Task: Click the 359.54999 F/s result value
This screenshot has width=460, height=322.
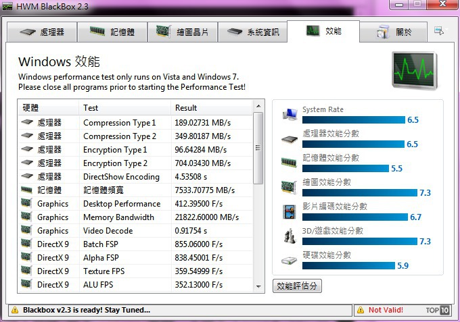Action: pos(199,271)
